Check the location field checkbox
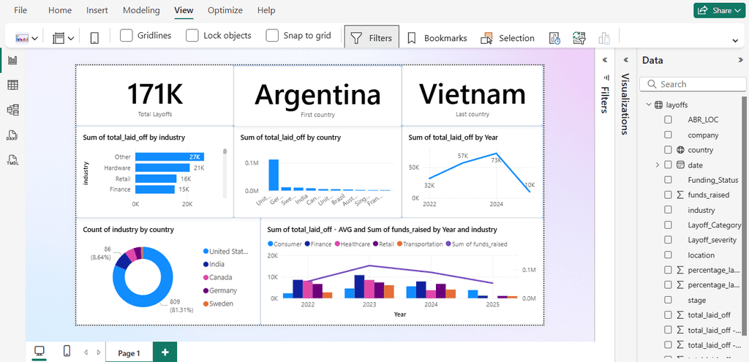749x362 pixels. pyautogui.click(x=668, y=255)
